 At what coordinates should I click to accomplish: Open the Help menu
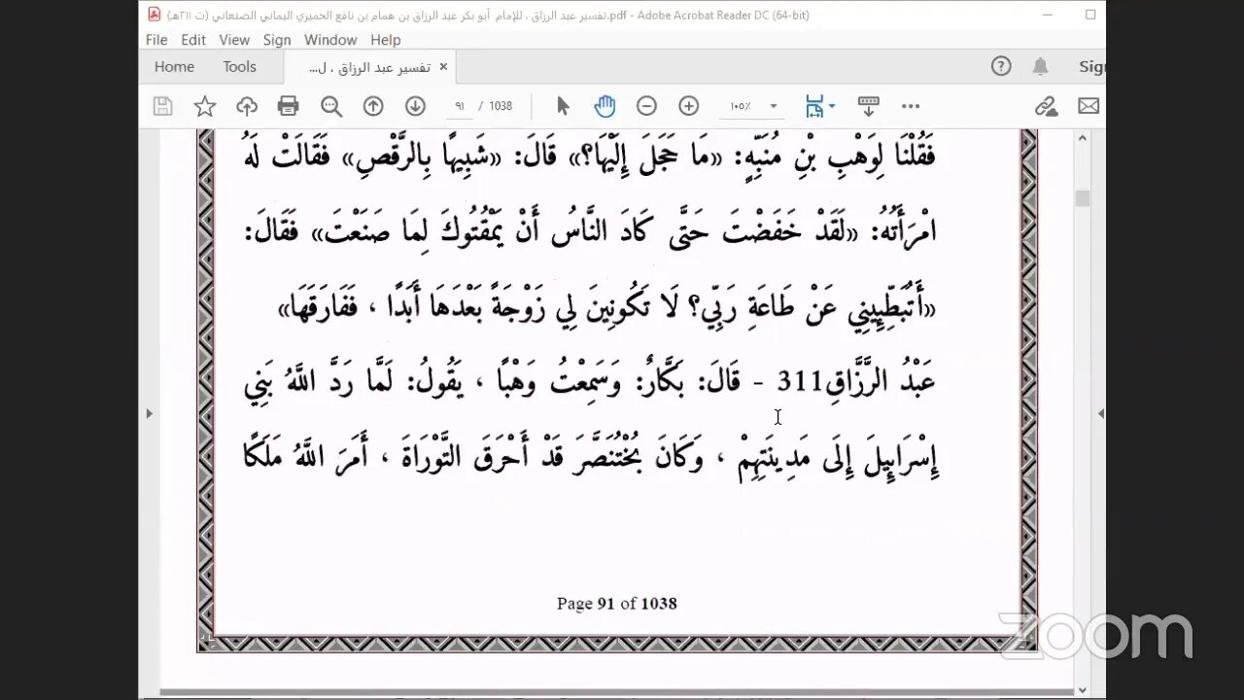click(386, 40)
